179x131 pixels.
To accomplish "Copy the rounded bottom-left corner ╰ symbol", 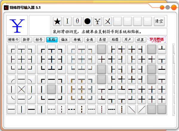I will [11, 99].
